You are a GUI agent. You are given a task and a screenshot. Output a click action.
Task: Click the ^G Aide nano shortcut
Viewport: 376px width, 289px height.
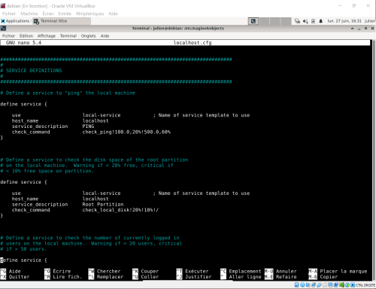pos(11,271)
